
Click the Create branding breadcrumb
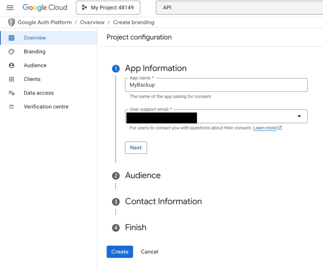(x=133, y=22)
